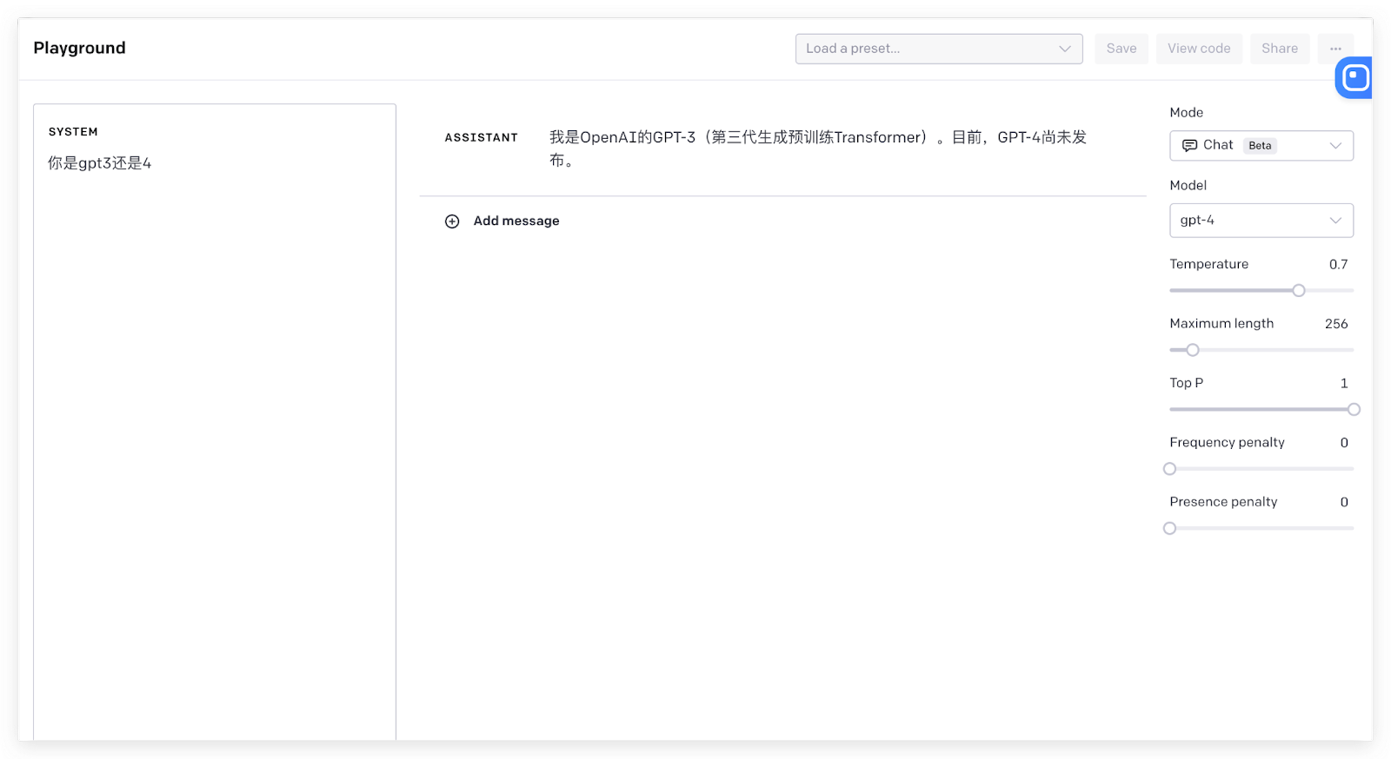The height and width of the screenshot is (759, 1391).
Task: Open the three-dots more options menu
Action: click(1335, 49)
